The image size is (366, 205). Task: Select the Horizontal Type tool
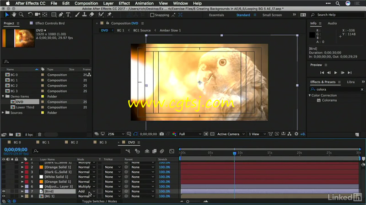click(x=68, y=15)
